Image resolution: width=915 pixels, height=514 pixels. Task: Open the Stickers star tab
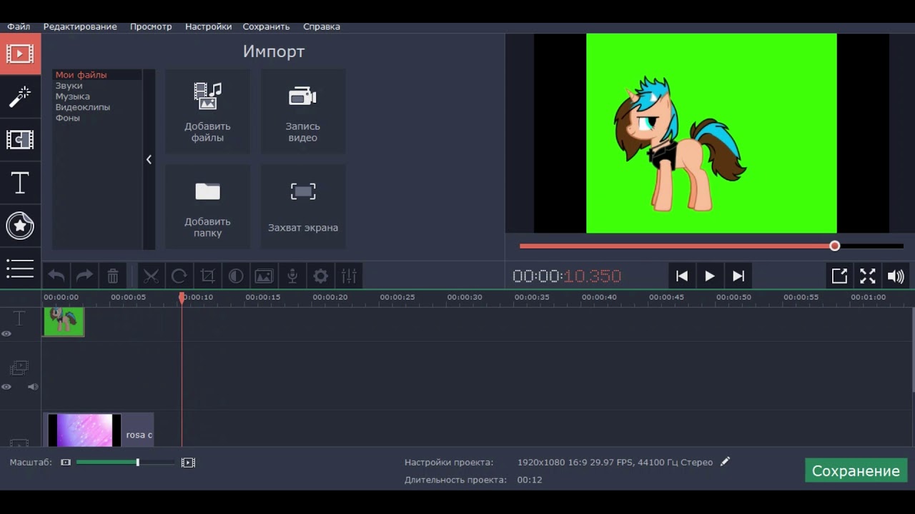pos(20,226)
